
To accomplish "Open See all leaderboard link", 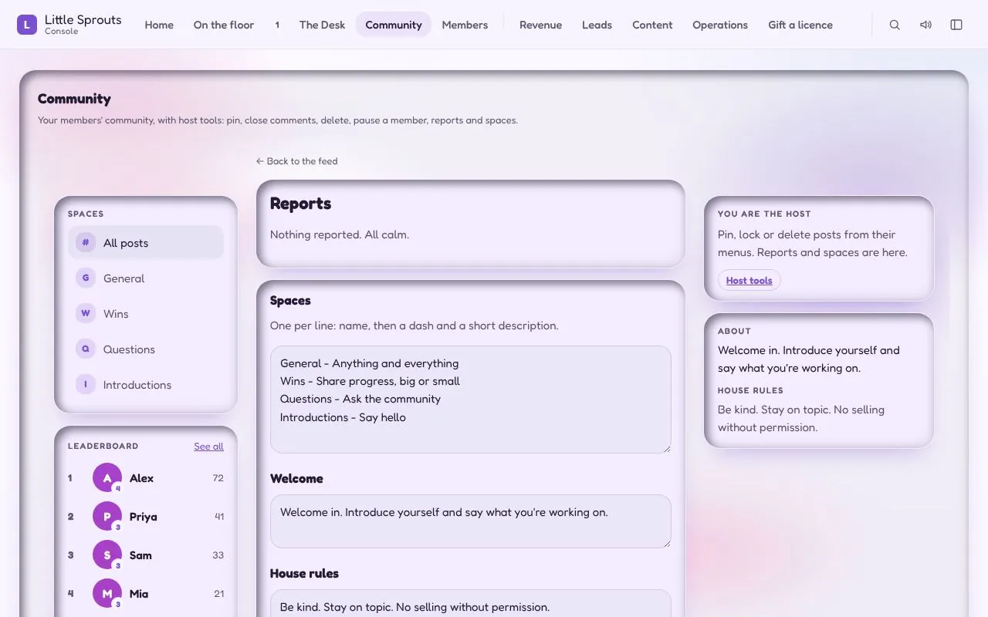I will click(x=208, y=446).
